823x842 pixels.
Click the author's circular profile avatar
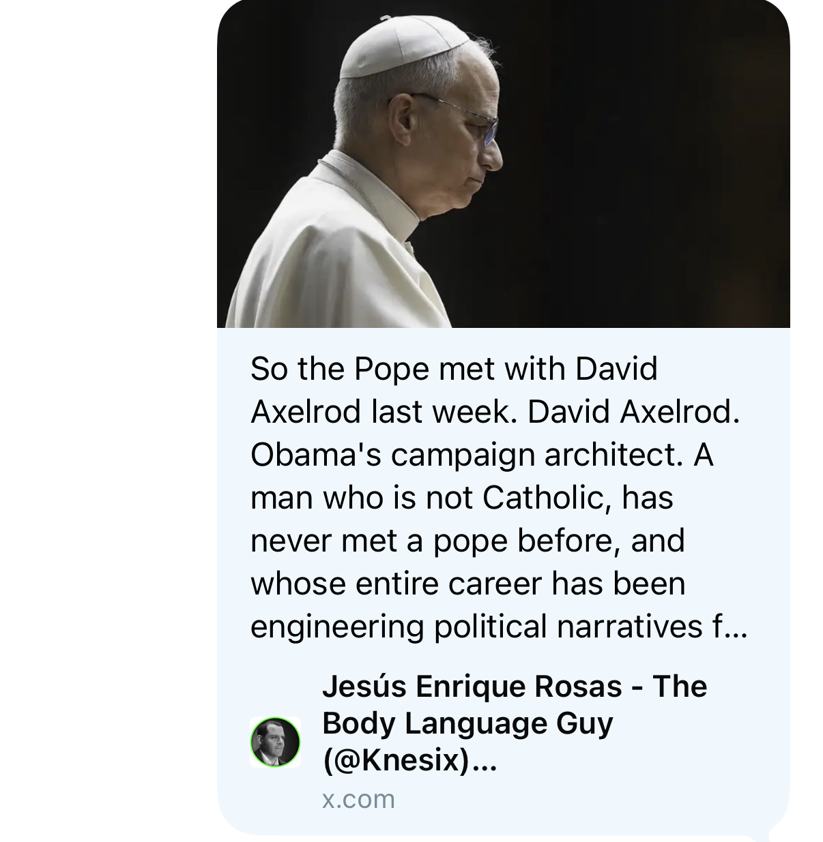[275, 742]
